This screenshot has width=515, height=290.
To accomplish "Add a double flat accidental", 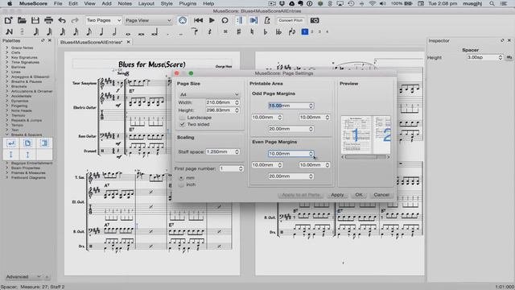I will (x=278, y=32).
